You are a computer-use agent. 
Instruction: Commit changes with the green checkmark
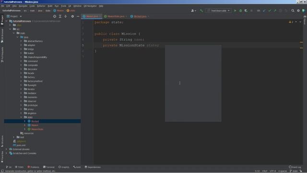pos(270,11)
